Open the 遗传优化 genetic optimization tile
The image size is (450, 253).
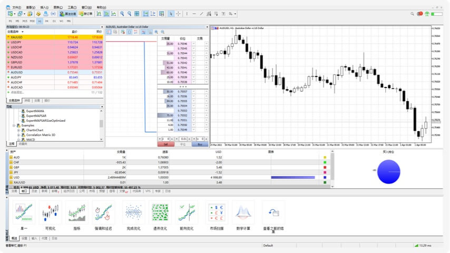click(x=160, y=217)
